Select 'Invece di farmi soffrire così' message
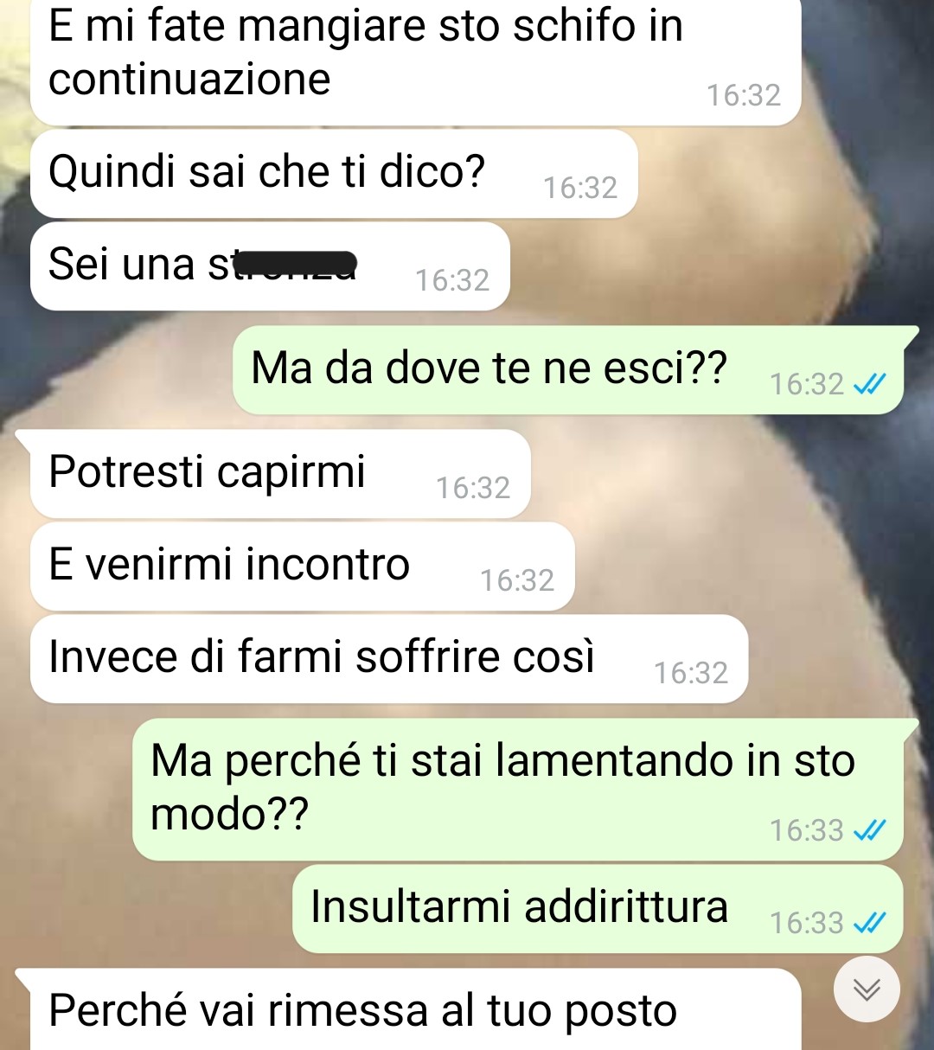This screenshot has height=1050, width=934. (389, 659)
